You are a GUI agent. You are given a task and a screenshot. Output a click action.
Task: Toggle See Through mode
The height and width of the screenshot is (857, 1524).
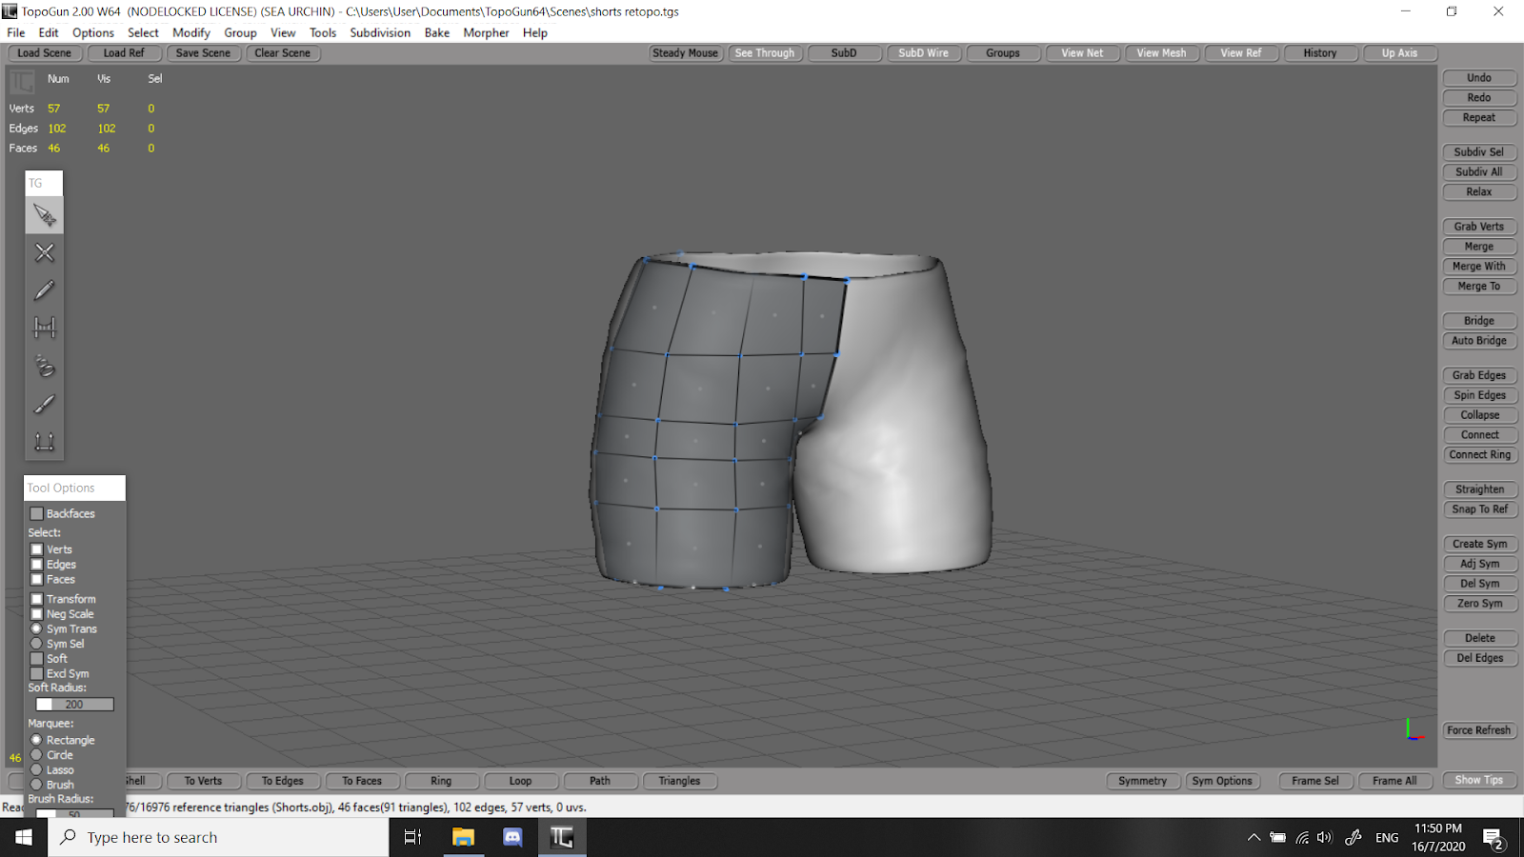[x=765, y=53]
